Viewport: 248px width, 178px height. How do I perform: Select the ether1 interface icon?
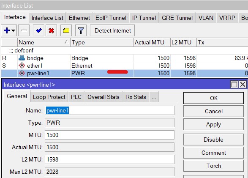click(x=22, y=66)
